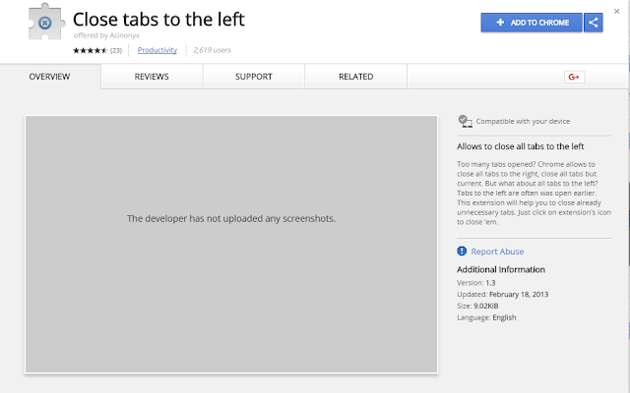Open the Report Abuse link
630x393 pixels.
tap(497, 252)
